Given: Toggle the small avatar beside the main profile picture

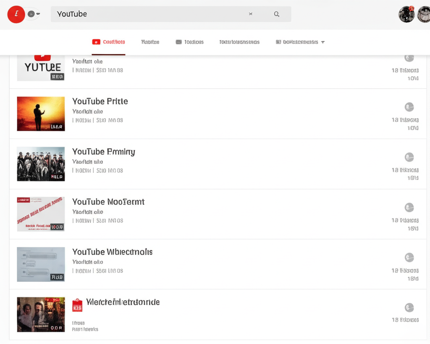Looking at the screenshot, I should tap(31, 14).
